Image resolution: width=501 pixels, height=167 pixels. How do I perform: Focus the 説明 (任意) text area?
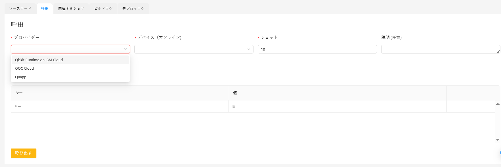tap(438, 49)
